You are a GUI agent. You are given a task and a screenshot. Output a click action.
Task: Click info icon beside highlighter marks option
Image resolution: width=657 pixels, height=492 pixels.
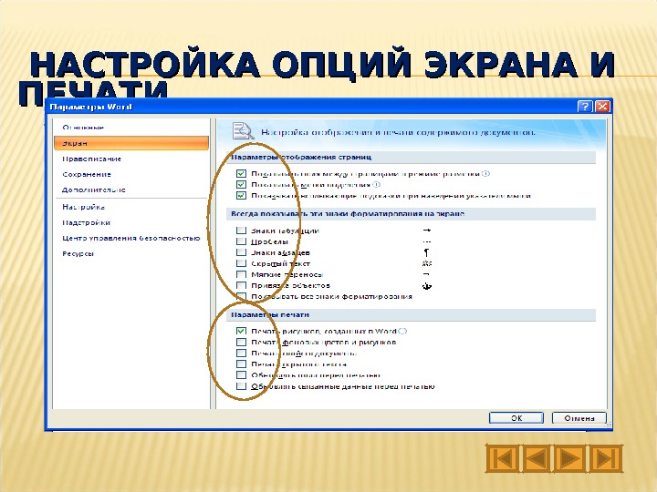pyautogui.click(x=376, y=184)
